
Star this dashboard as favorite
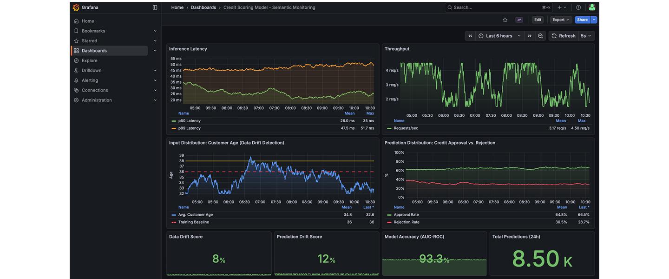click(505, 20)
